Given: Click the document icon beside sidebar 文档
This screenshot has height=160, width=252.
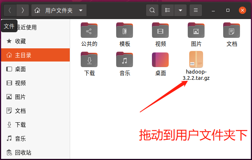Looking at the screenshot, I should [x=9, y=111].
